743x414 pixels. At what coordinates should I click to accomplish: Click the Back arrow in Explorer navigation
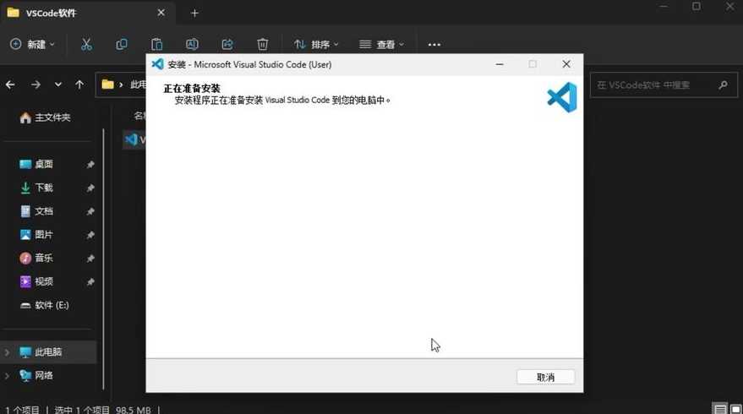click(10, 84)
